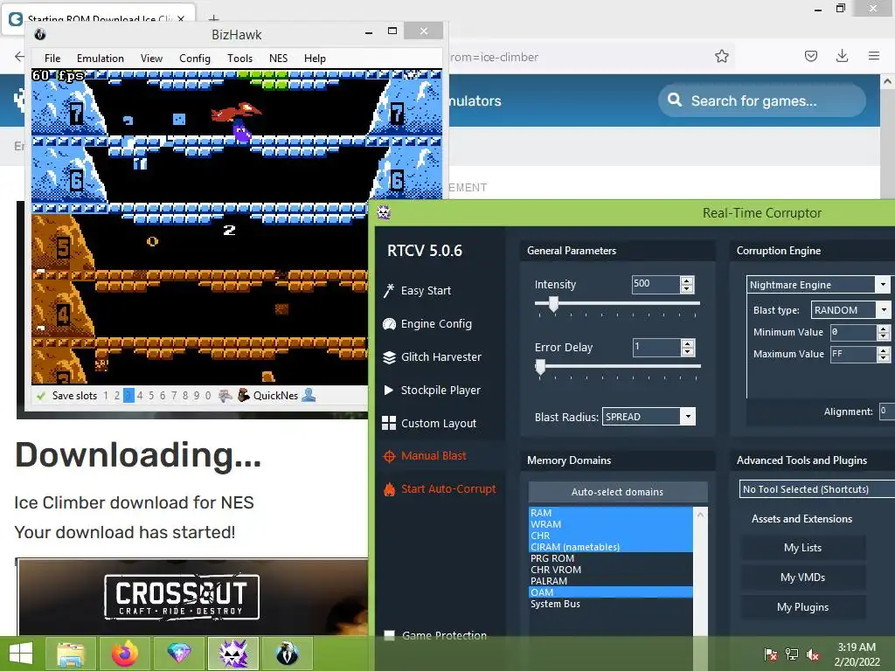Screen dimensions: 895x671
Task: Click the QuickNes core icon in status bar
Action: [x=244, y=395]
